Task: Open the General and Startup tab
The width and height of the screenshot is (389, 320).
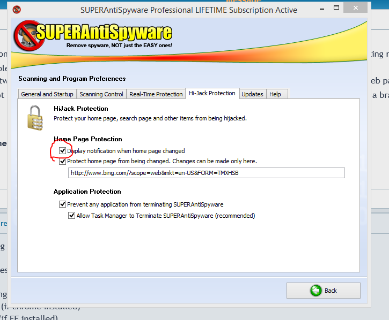Action: [x=47, y=94]
